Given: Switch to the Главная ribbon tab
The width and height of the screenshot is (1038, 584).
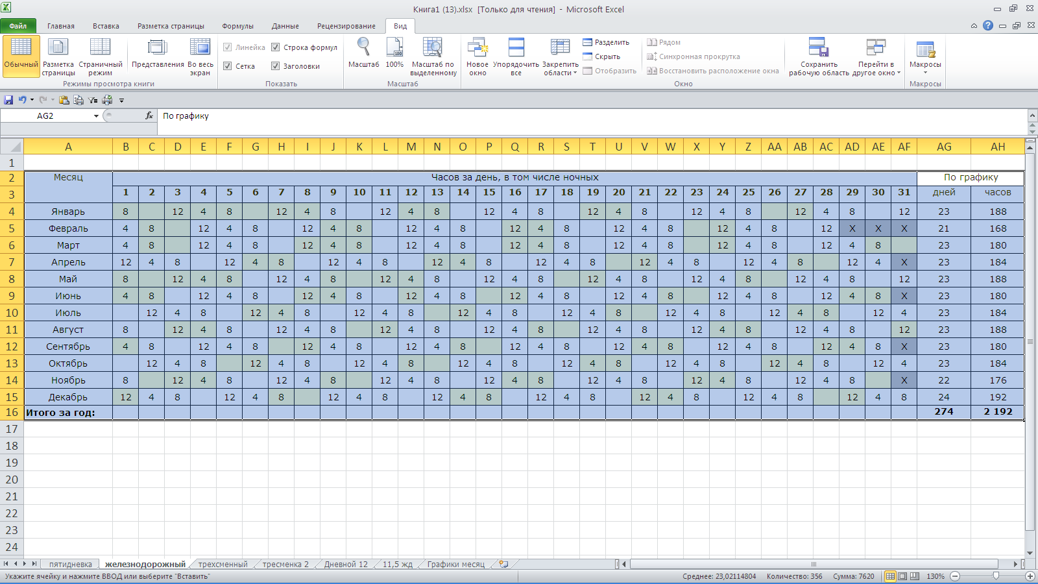Looking at the screenshot, I should tap(61, 26).
